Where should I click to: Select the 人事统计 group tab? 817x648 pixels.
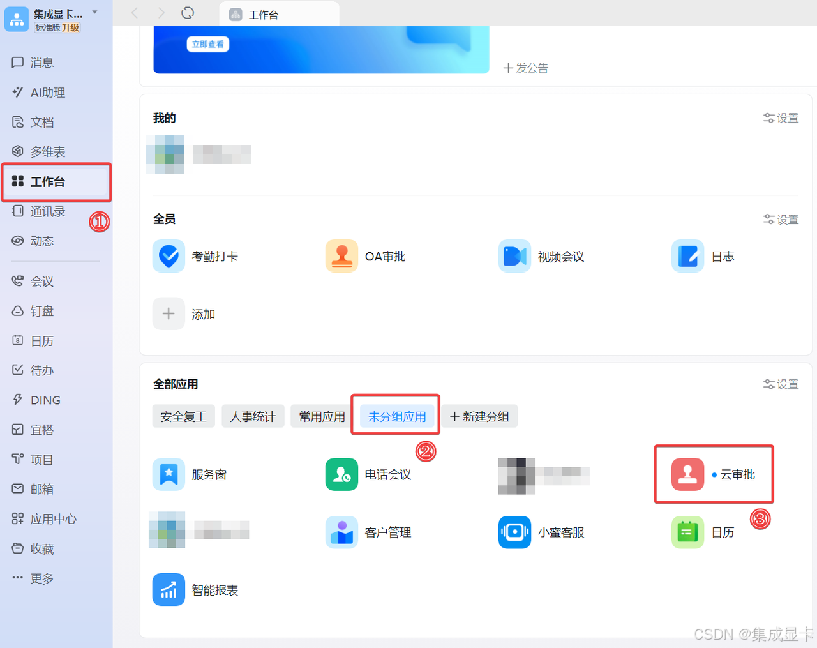[253, 417]
